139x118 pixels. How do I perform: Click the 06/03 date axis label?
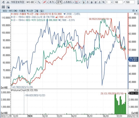pos(106,116)
